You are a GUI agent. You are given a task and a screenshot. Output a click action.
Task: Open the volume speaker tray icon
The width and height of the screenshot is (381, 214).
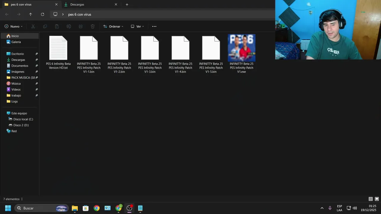click(355, 208)
